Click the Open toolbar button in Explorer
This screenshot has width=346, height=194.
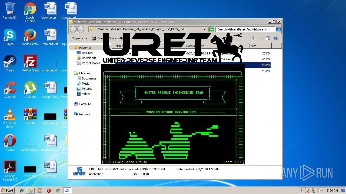98,38
